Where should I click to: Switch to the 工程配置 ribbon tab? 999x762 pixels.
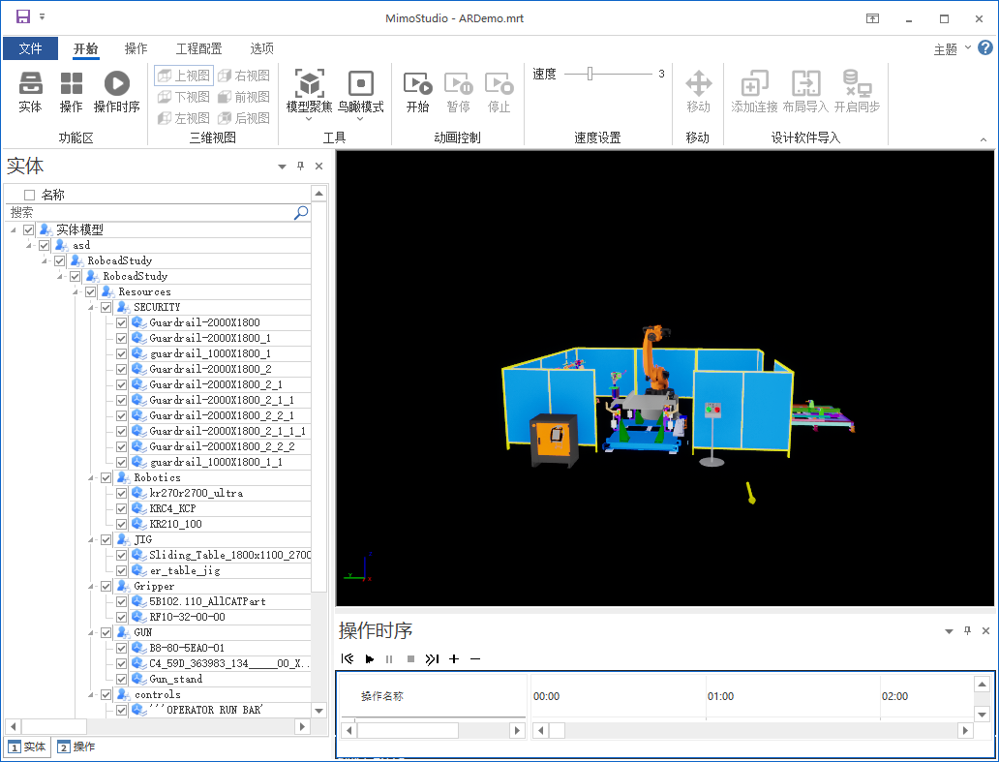(x=198, y=48)
